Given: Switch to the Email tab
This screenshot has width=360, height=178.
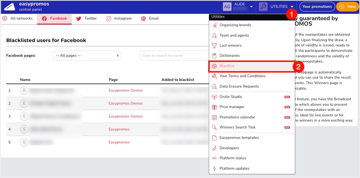Looking at the screenshot, I should coord(150,18).
